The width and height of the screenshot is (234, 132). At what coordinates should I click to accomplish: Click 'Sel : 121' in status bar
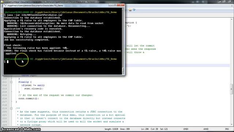click(164, 129)
